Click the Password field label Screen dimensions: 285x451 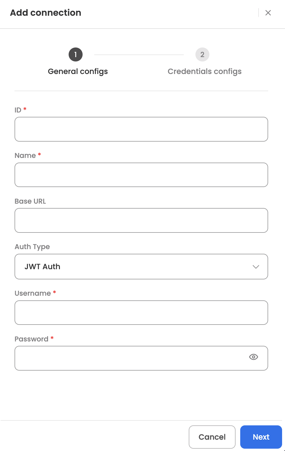[31, 339]
